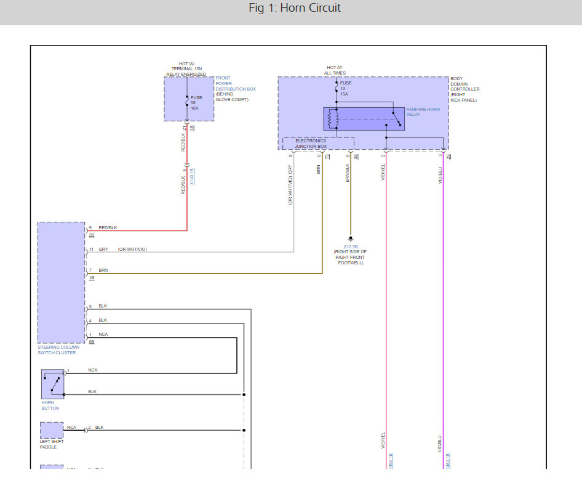Click the Fuse 58 10A symbol
Viewport: 582px width, 488px height.
(187, 102)
